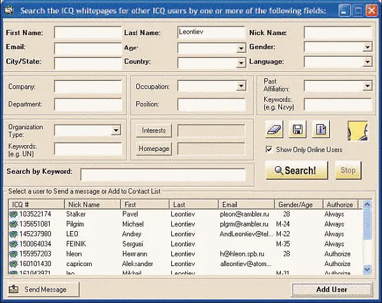Click the Last Name field containing Leontiev
The image size is (382, 303).
[x=211, y=32]
